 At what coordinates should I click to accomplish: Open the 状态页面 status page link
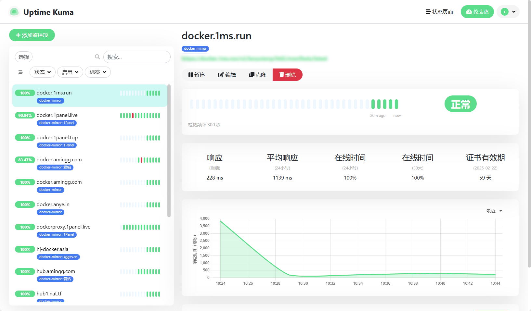coord(439,12)
